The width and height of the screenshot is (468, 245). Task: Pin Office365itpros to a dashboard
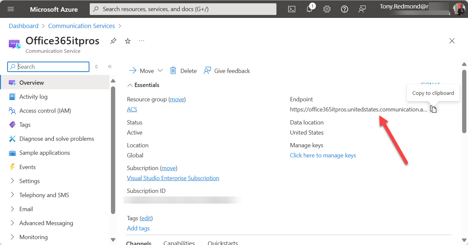tap(113, 41)
